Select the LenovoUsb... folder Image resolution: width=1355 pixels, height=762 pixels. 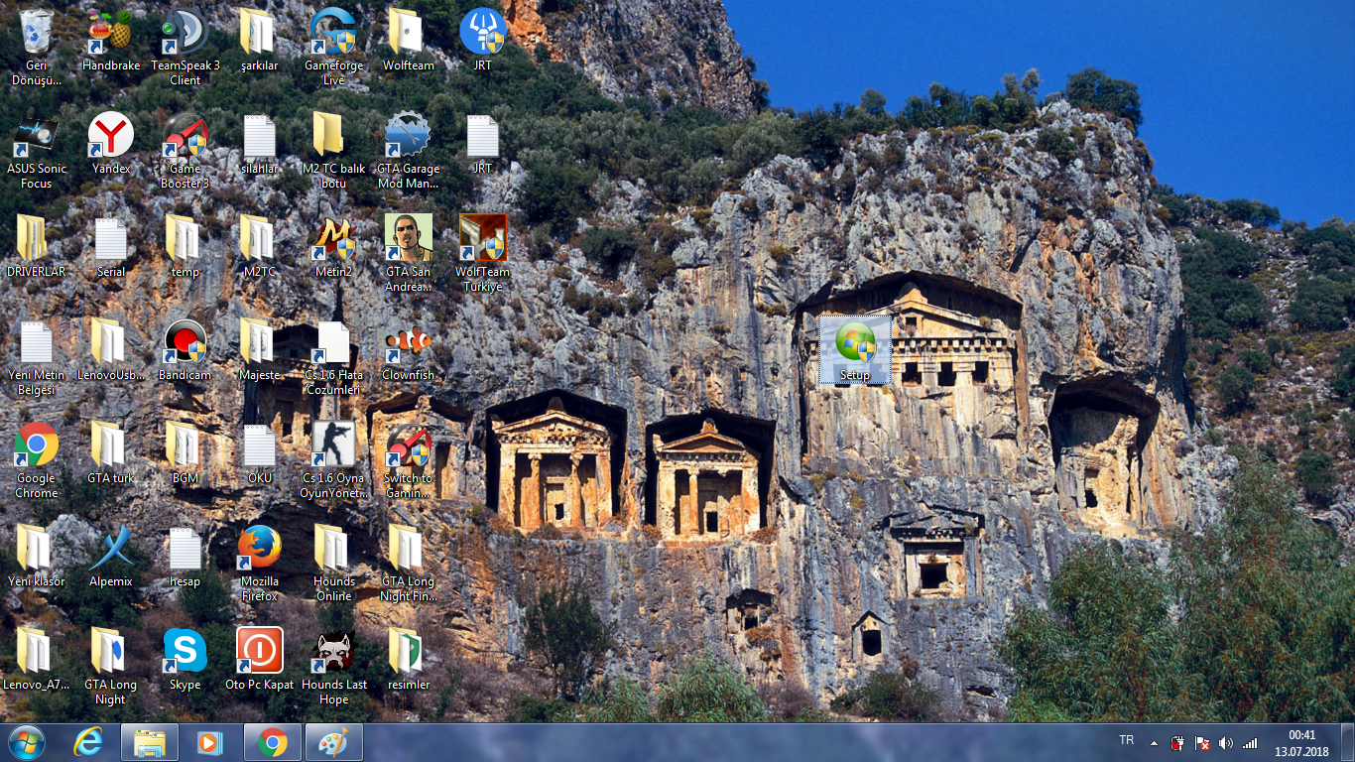click(111, 350)
